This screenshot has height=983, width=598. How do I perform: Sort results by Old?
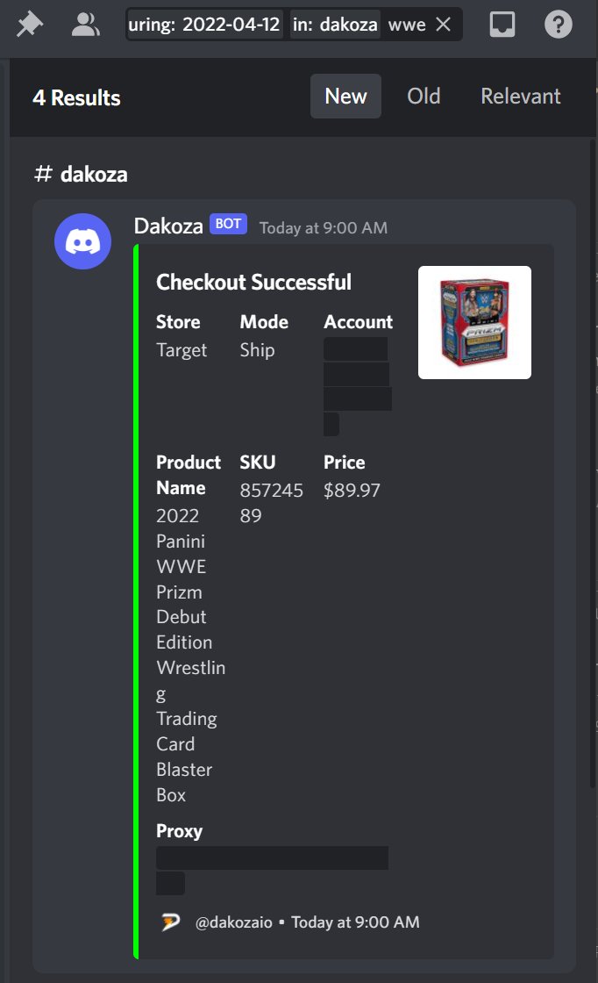(424, 96)
